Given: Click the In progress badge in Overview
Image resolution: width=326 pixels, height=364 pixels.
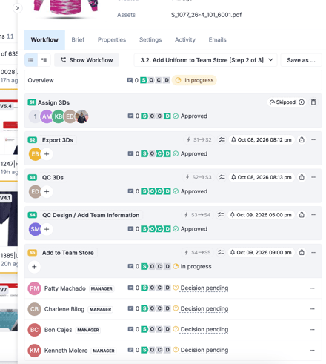Looking at the screenshot, I should pos(194,80).
